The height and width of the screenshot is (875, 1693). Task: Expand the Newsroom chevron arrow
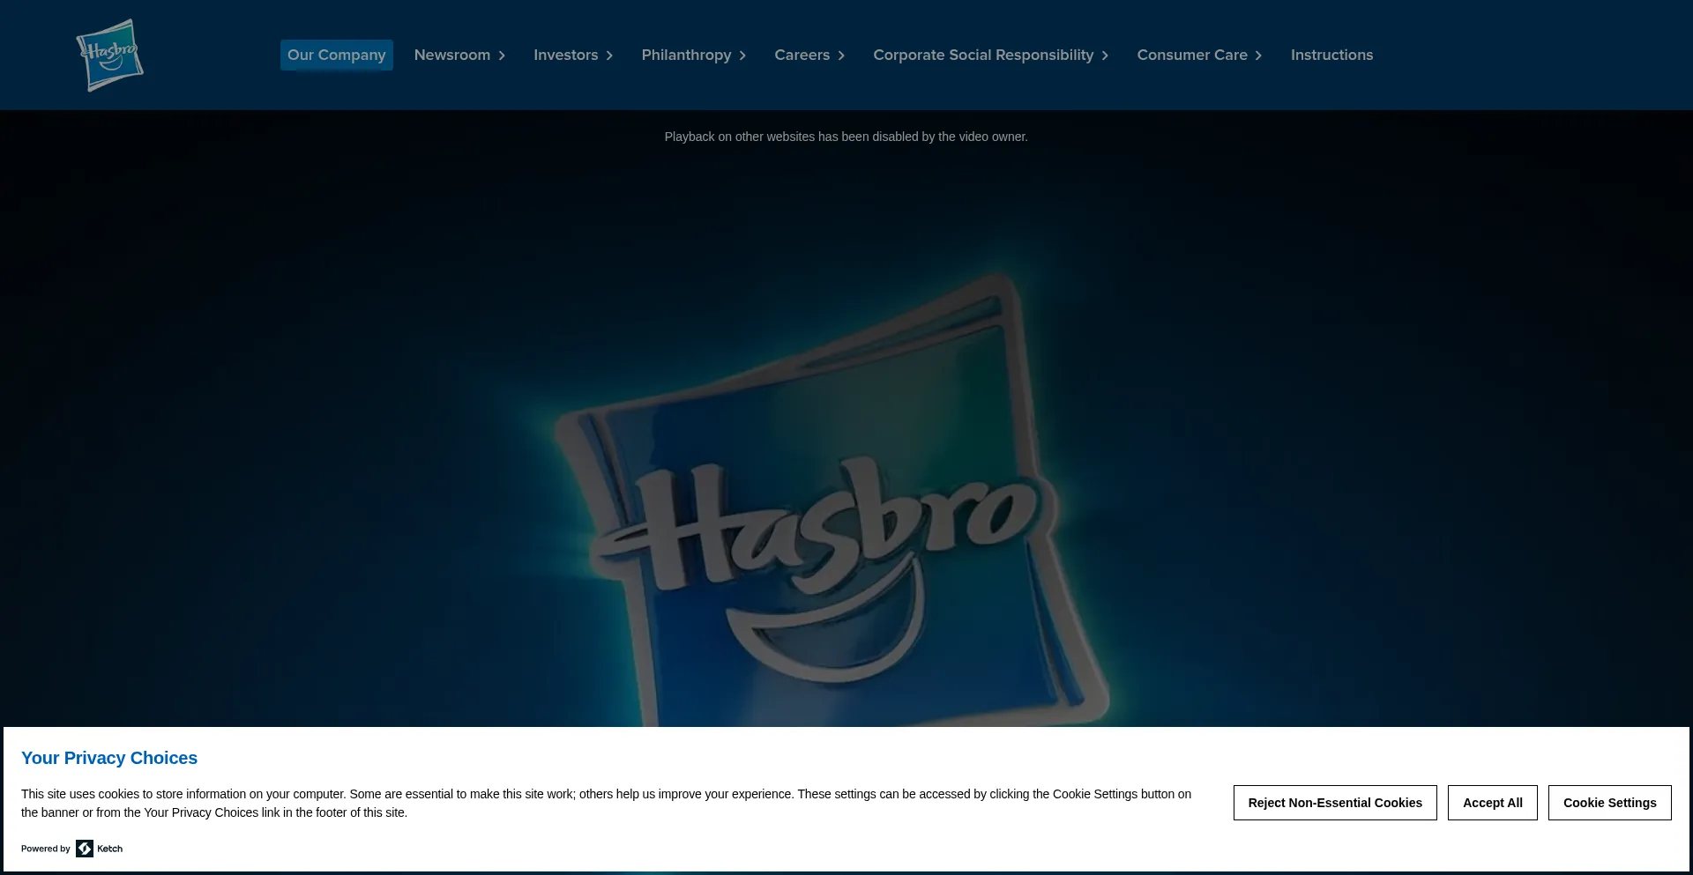pyautogui.click(x=502, y=56)
